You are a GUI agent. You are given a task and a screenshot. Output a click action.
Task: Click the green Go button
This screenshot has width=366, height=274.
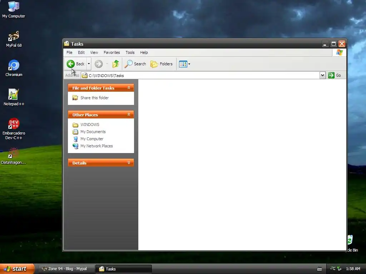pos(335,75)
